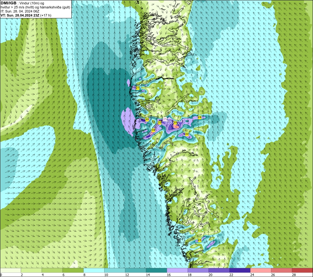Click legend scale number 0

[x=1, y=275]
